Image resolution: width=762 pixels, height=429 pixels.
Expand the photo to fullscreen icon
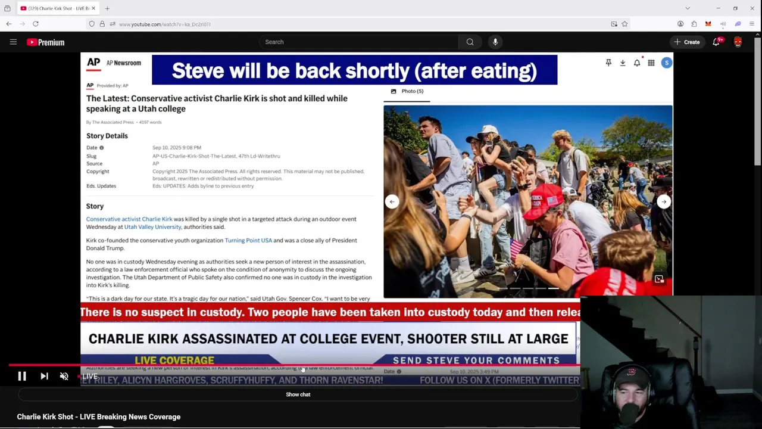[659, 279]
